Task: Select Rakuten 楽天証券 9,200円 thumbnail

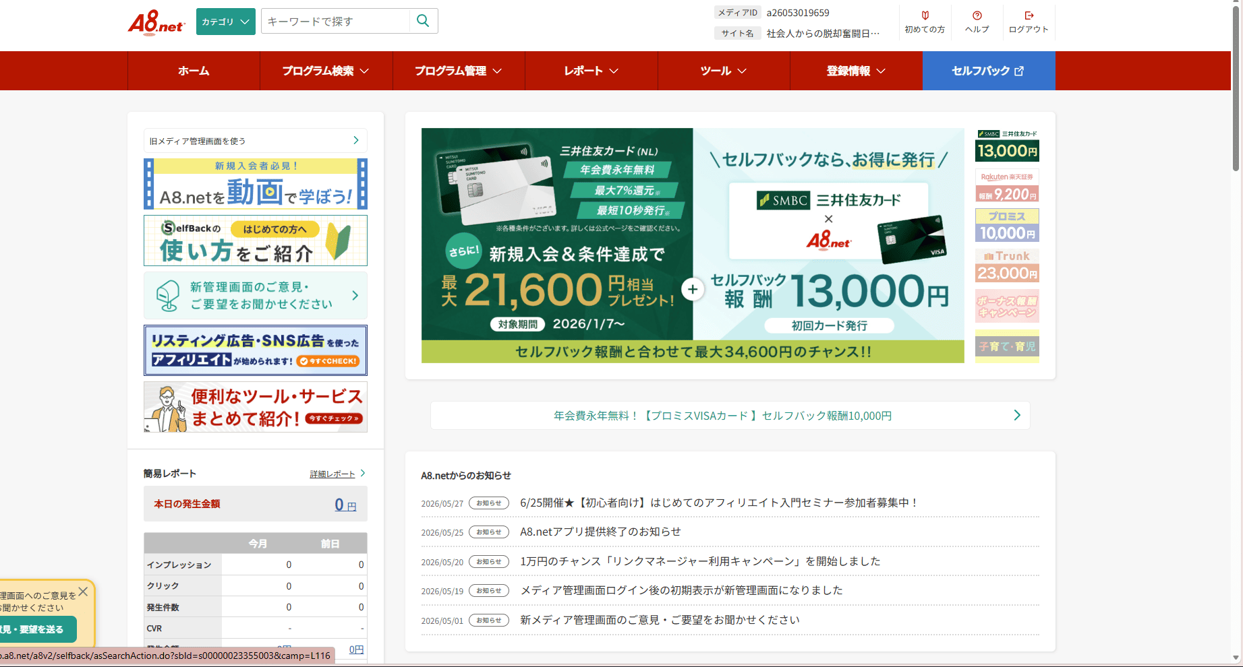Action: (x=1007, y=185)
